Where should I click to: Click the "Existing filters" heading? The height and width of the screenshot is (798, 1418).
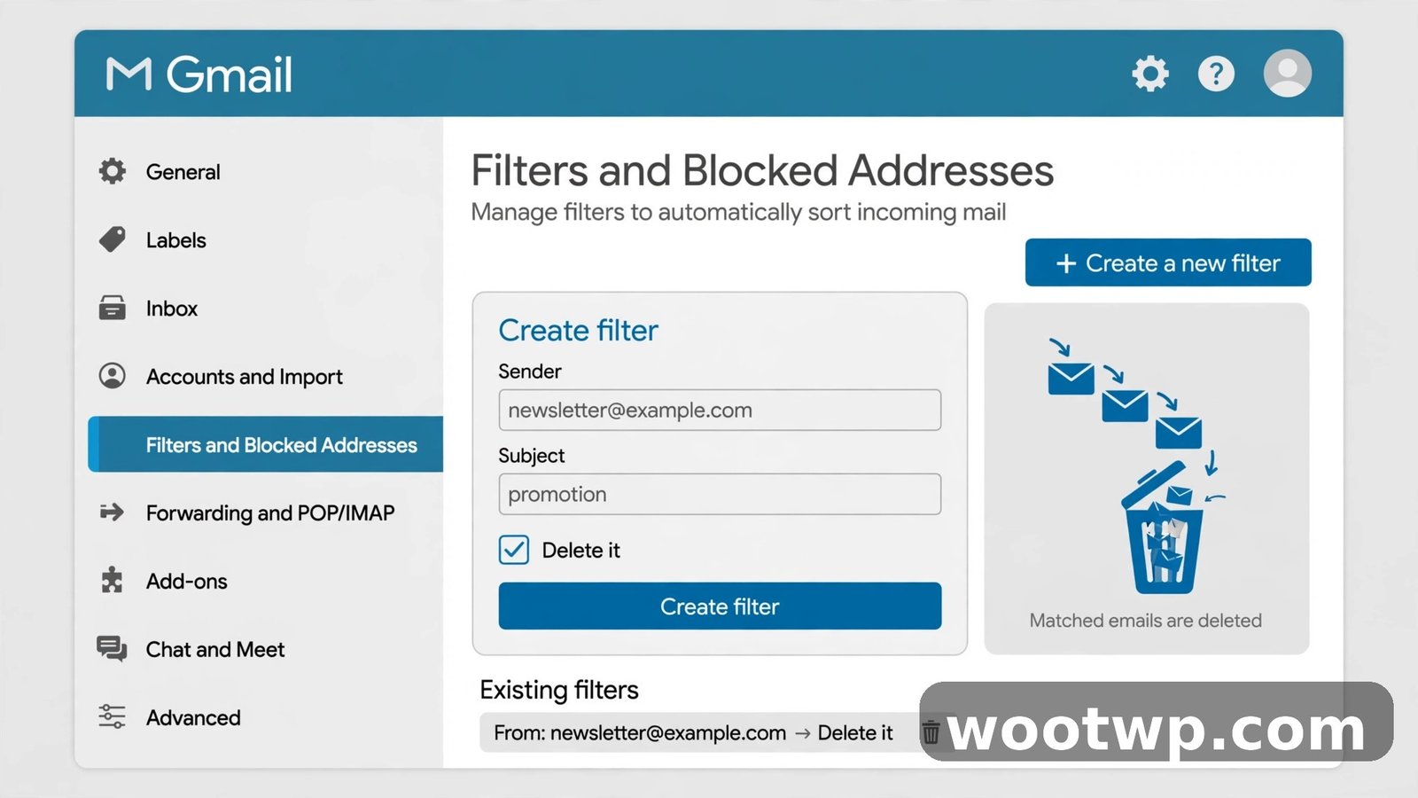pos(559,690)
